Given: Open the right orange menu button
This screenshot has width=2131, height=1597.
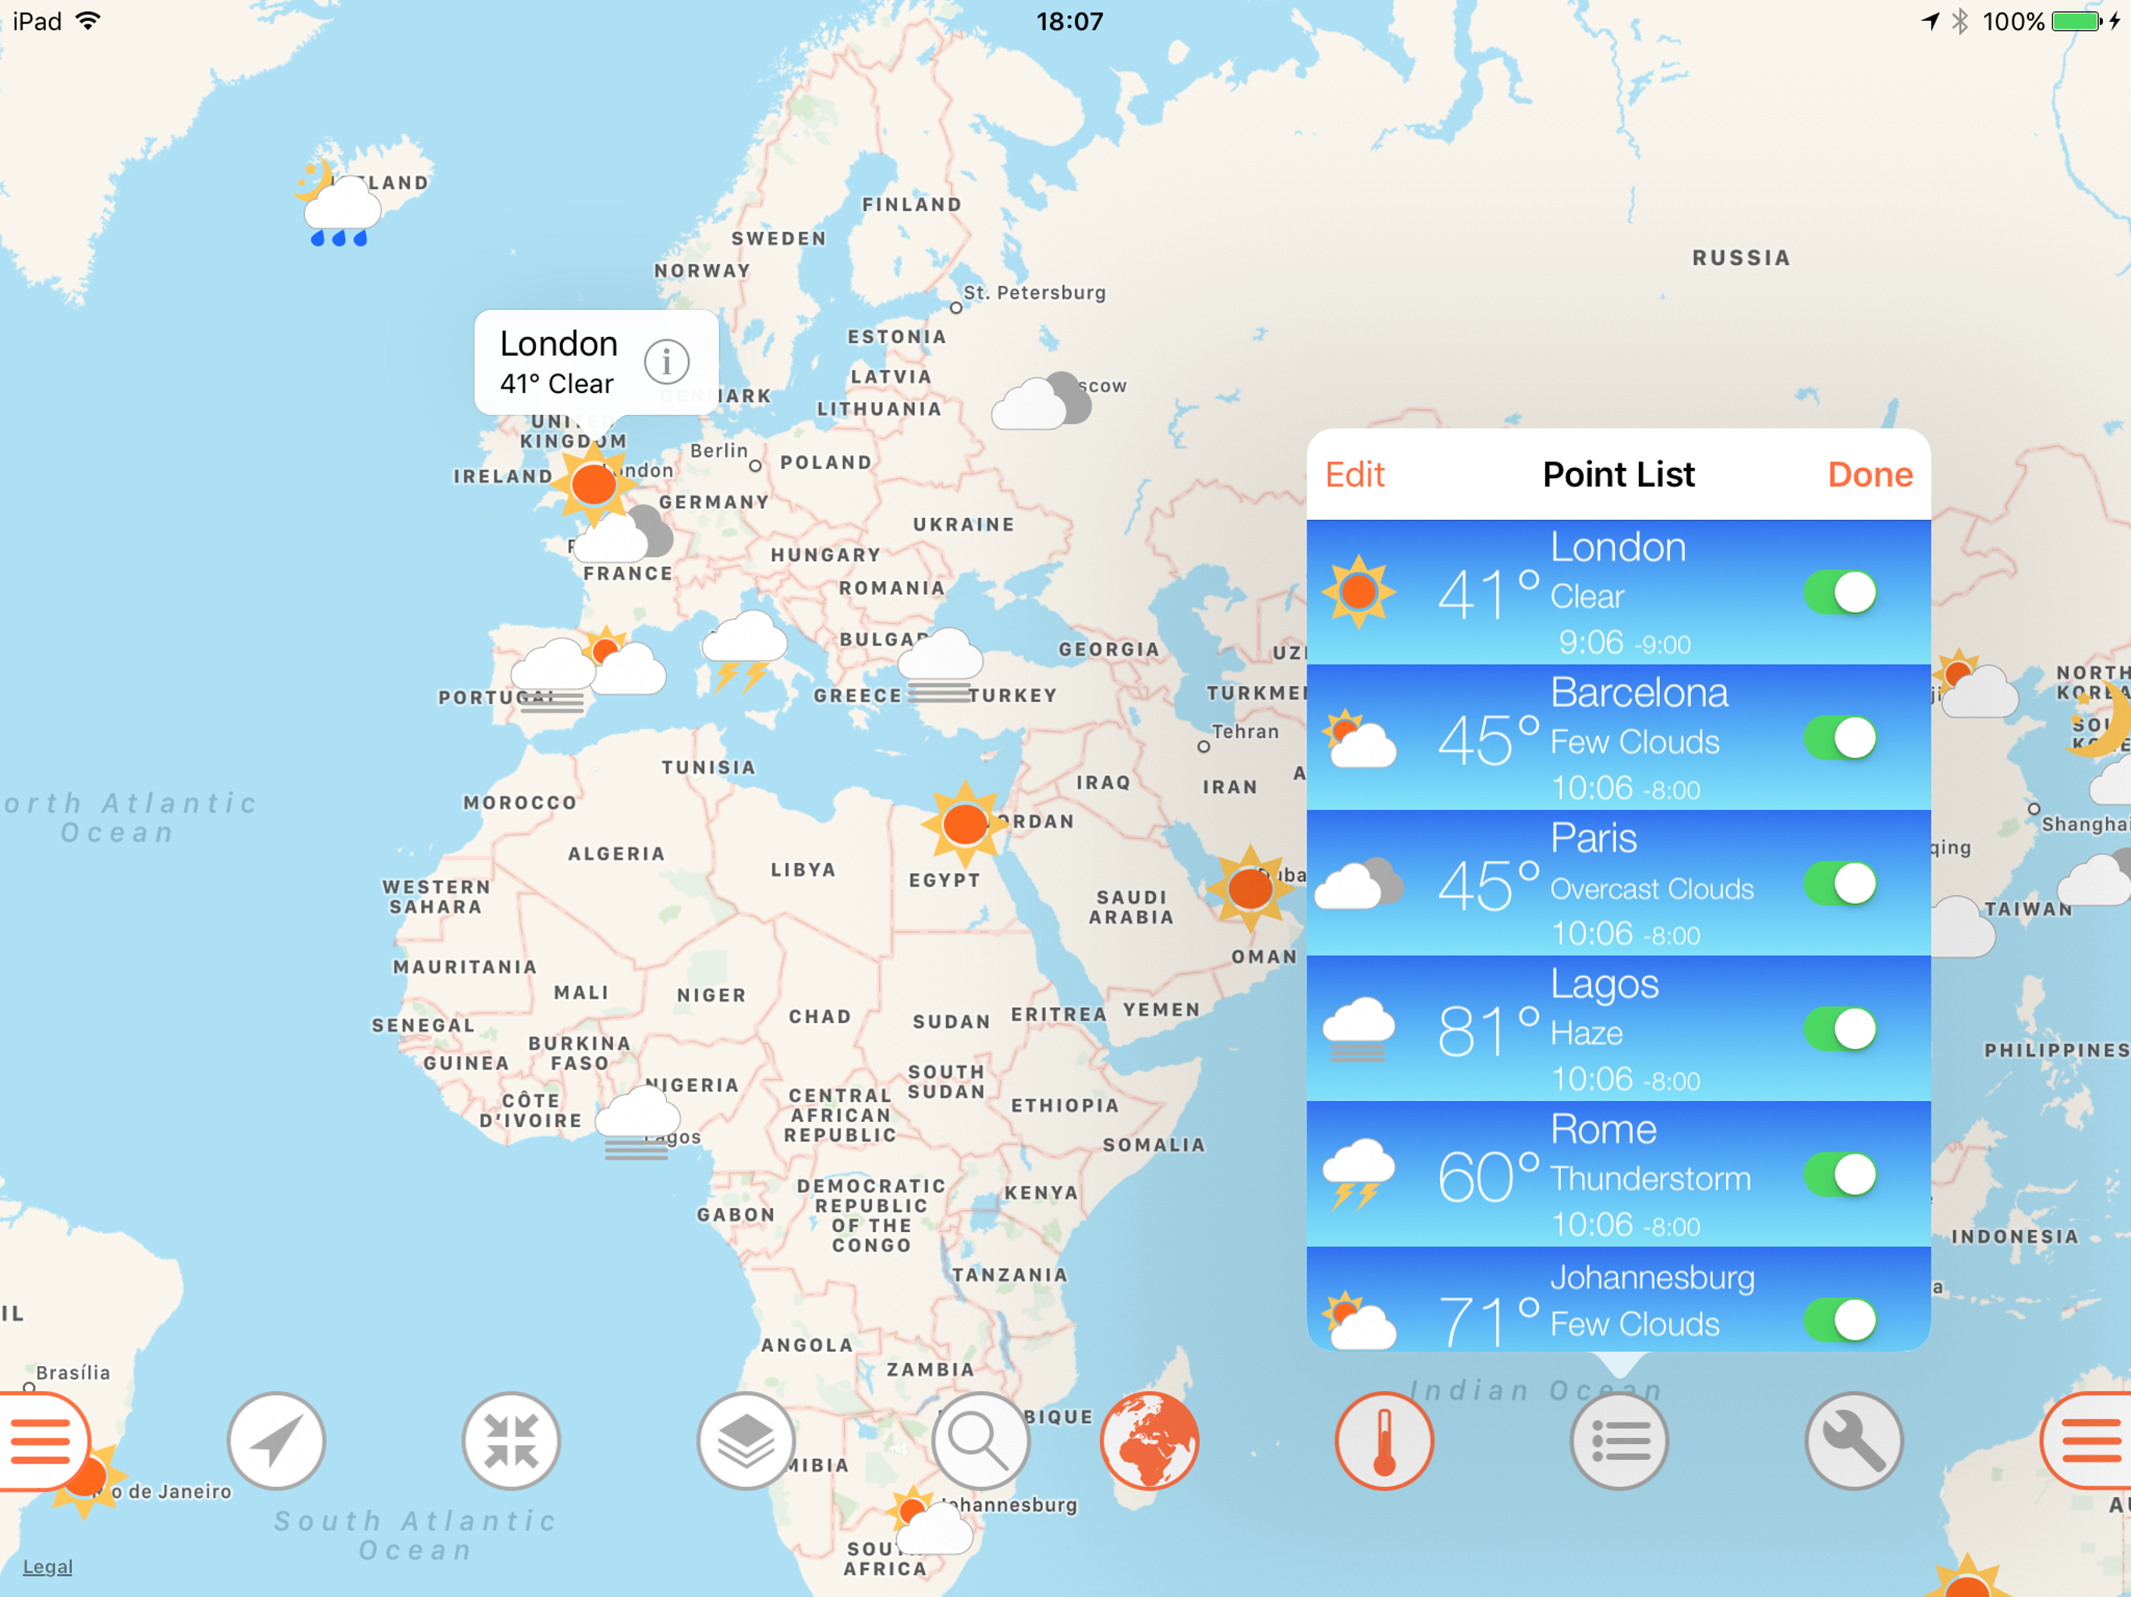Looking at the screenshot, I should [2089, 1441].
